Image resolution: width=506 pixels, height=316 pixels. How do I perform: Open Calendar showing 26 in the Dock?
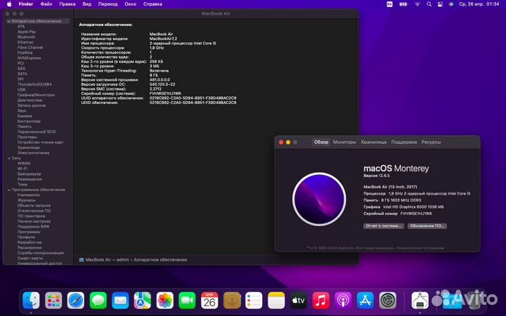click(x=209, y=301)
